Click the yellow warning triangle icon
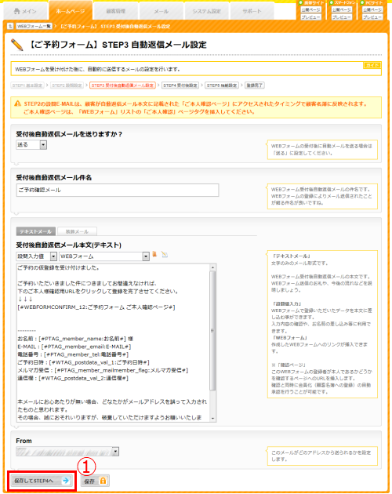Viewport: 392px width, 494px height. click(x=18, y=104)
